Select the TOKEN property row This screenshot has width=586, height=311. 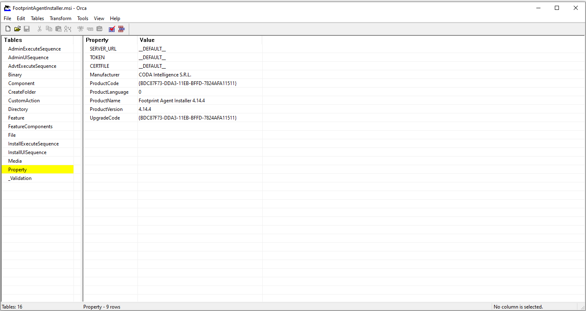click(173, 58)
